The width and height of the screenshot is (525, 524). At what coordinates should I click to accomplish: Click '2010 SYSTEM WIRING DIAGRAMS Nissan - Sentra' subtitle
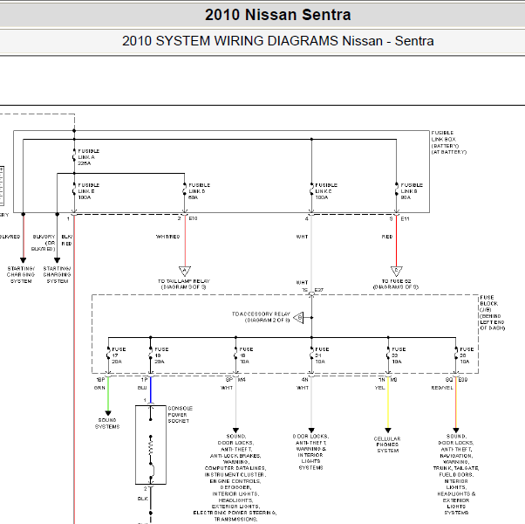pos(277,41)
